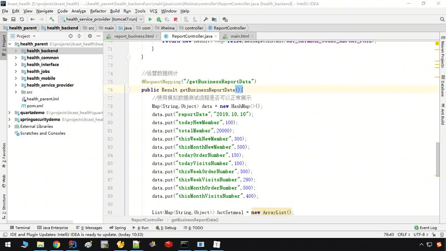
Task: Click the Open folder toolbar icon
Action: [5, 20]
